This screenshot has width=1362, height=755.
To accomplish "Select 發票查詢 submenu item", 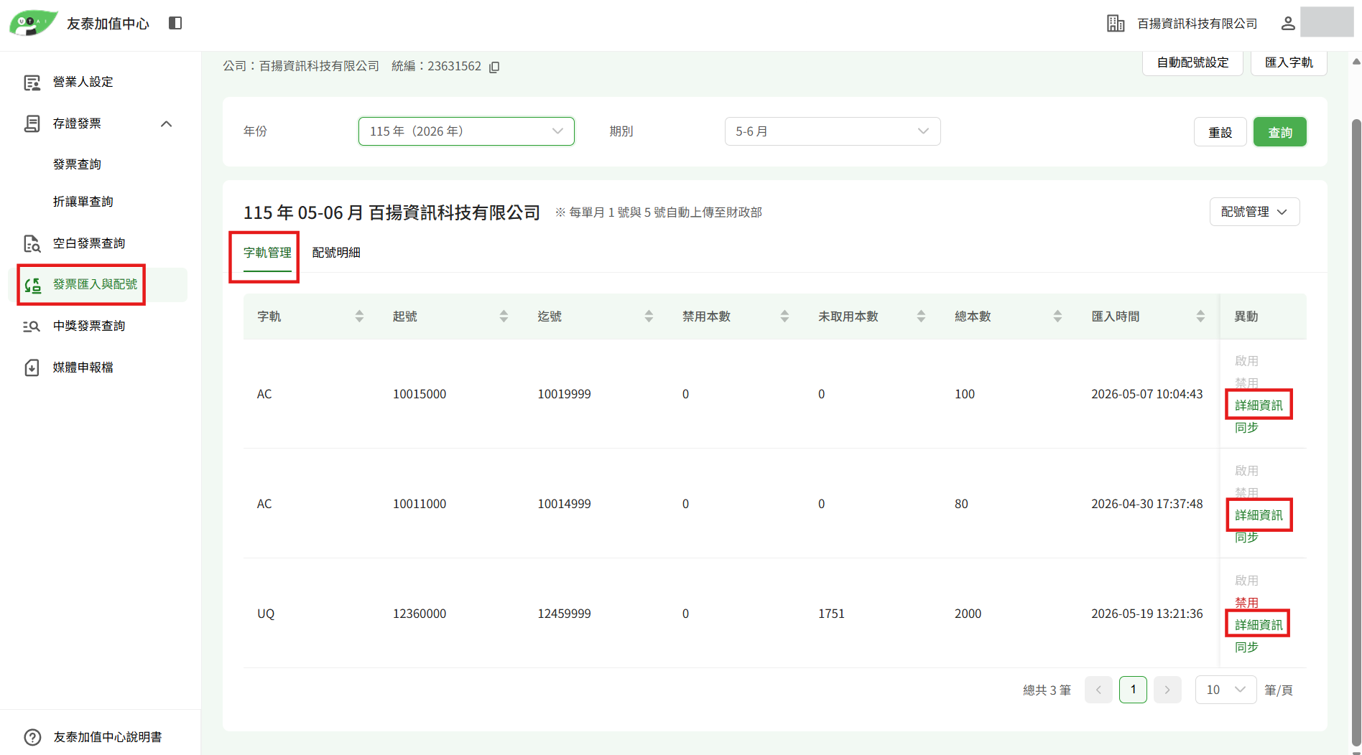I will (77, 164).
